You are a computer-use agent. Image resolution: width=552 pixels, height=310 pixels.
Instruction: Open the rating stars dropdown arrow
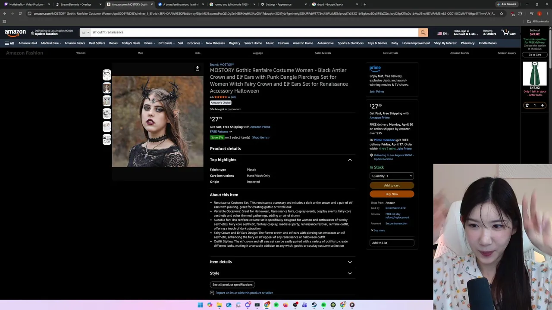tap(229, 97)
